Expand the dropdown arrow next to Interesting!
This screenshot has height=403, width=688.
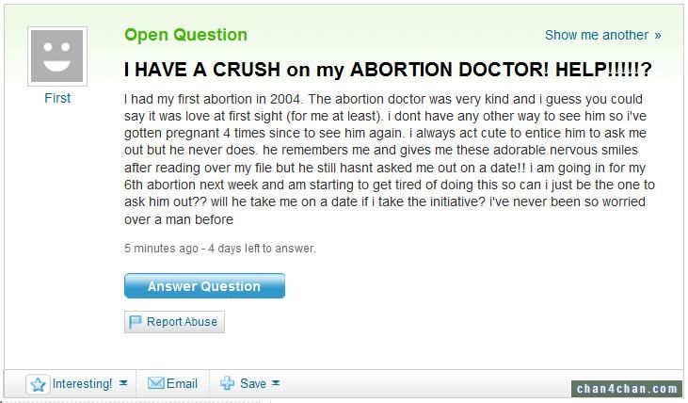click(123, 383)
